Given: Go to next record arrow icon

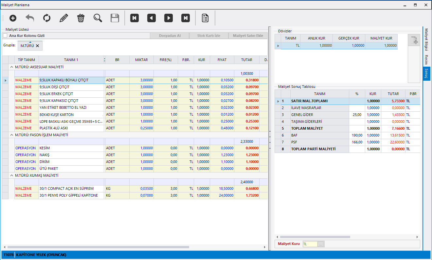Looking at the screenshot, I should pos(169,18).
